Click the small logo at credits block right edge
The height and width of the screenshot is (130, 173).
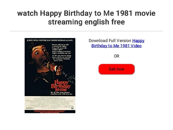pyautogui.click(x=72, y=108)
